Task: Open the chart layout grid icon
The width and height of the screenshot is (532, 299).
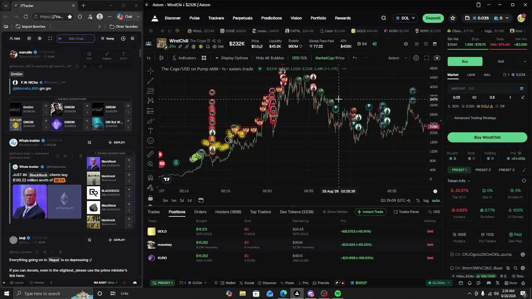Action: [204, 58]
